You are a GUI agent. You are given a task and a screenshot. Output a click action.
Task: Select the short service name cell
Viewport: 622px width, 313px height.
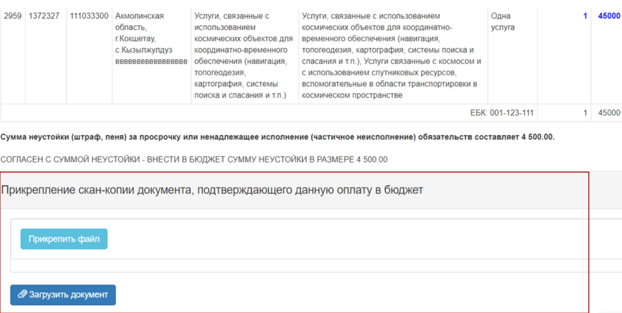pyautogui.click(x=243, y=56)
